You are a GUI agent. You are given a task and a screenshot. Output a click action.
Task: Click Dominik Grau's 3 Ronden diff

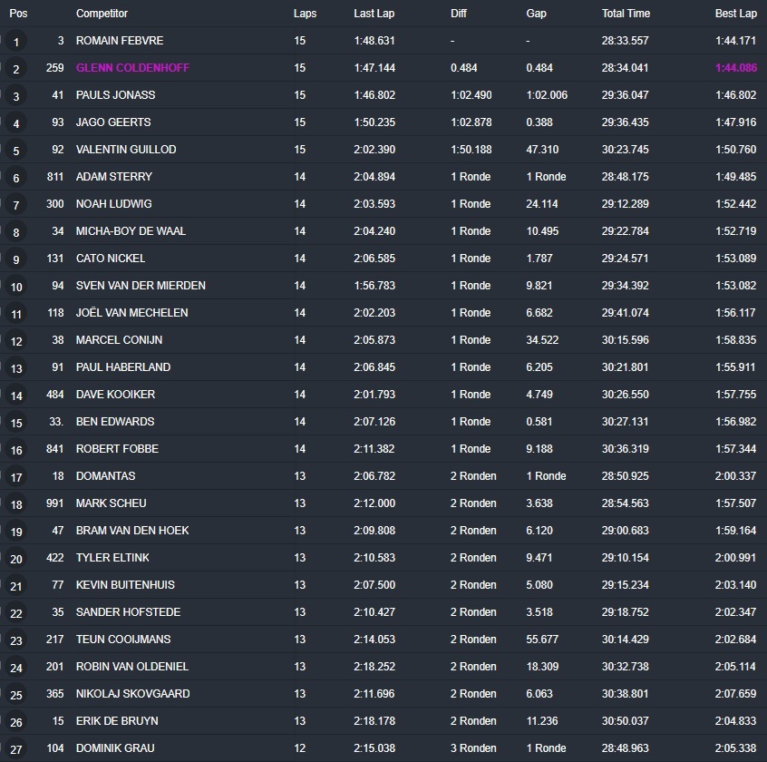tap(473, 748)
